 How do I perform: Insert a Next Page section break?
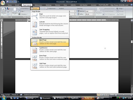pyautogui.click(x=50, y=42)
